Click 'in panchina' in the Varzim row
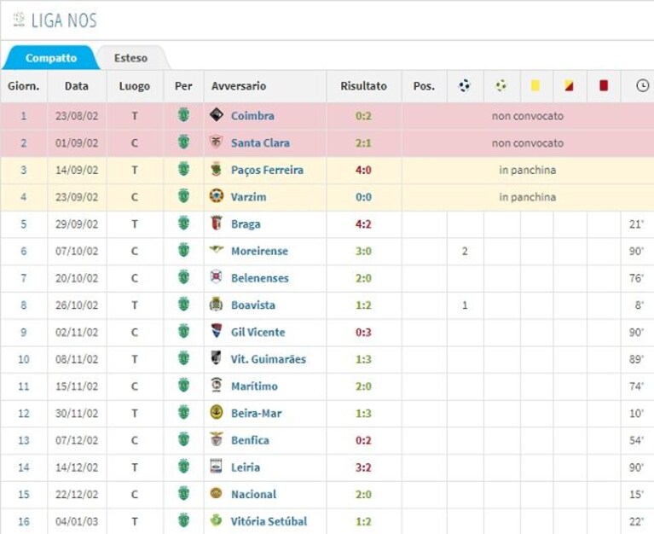 527,197
